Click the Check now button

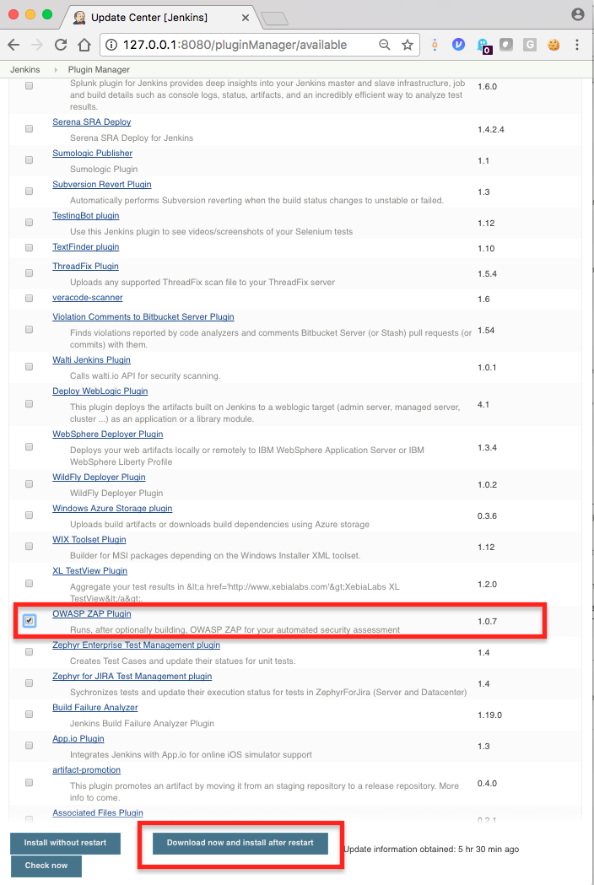46,866
